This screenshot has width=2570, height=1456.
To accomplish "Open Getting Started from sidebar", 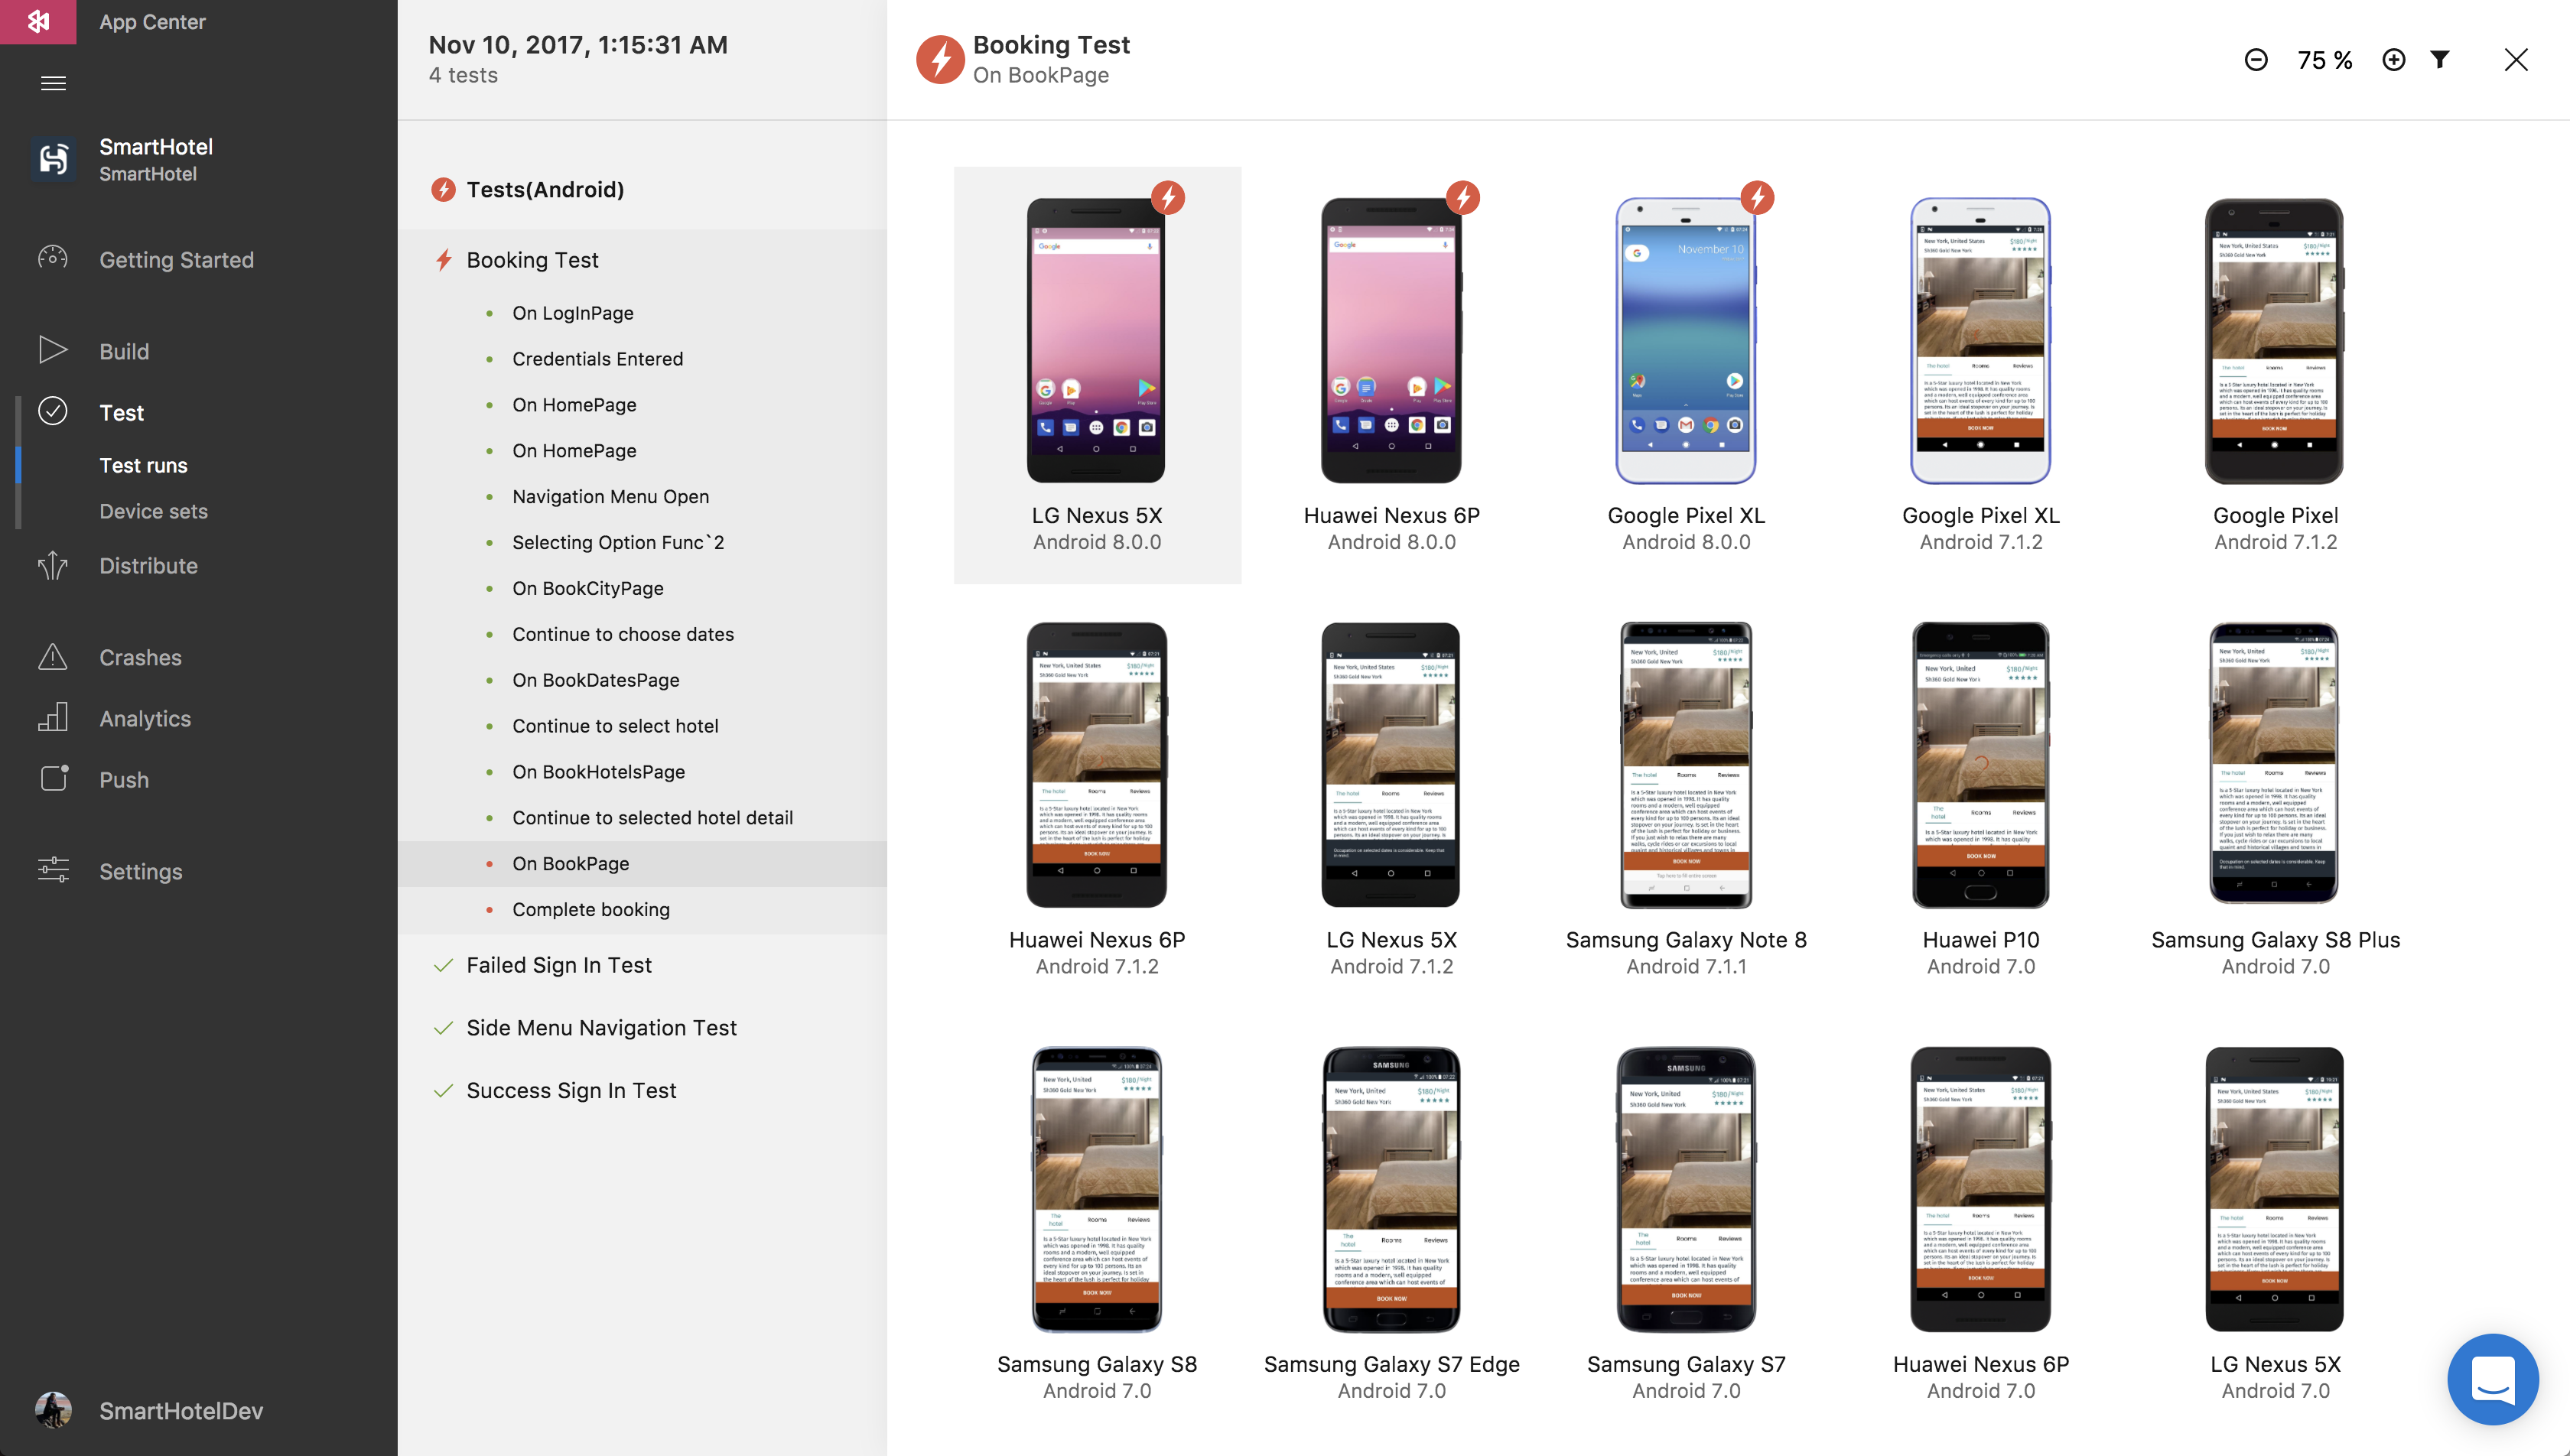I will click(176, 260).
